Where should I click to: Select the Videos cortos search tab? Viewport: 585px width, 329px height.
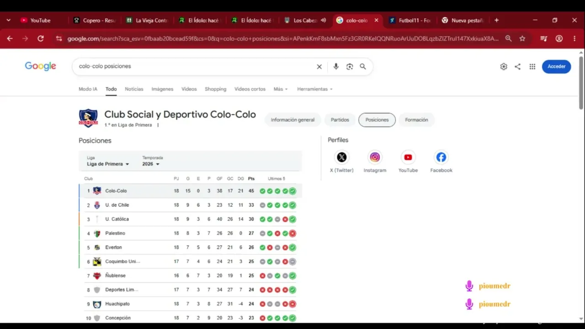(x=250, y=89)
